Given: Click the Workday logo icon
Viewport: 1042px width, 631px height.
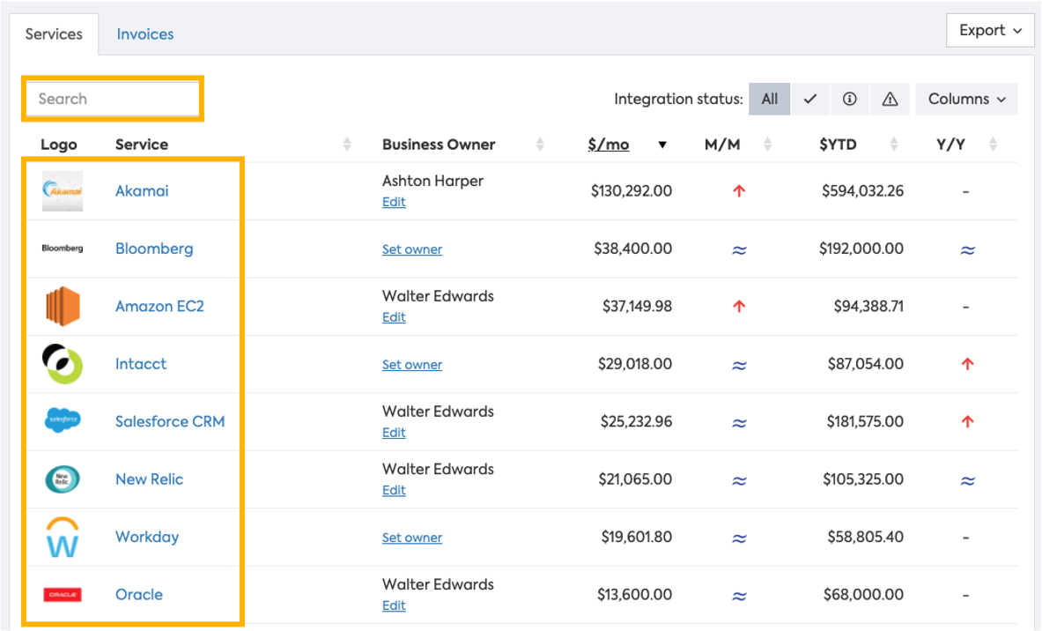Looking at the screenshot, I should coord(63,538).
